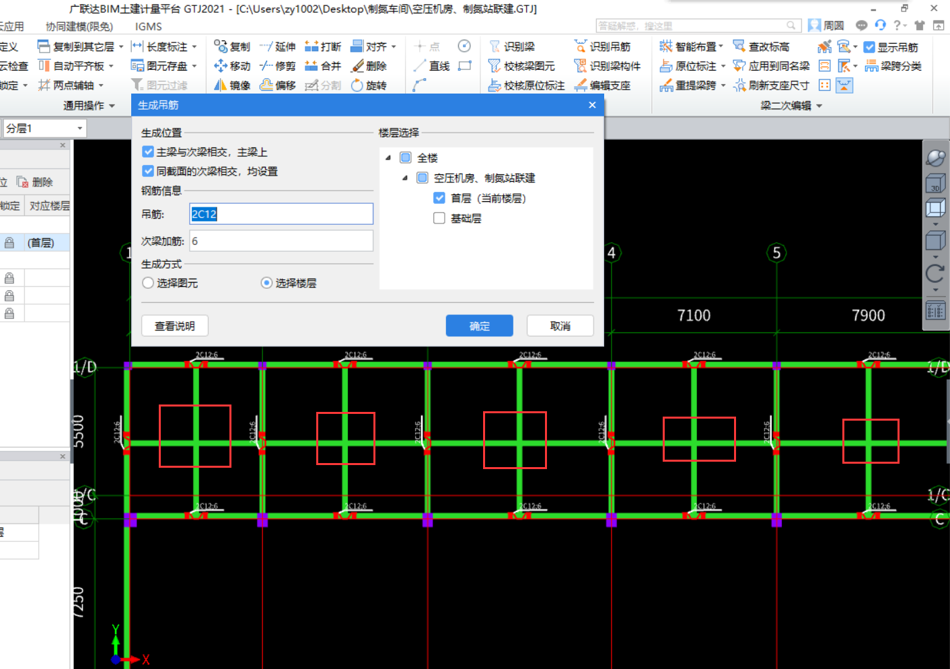
Task: Collapse the 空压机房、制氮站联建 tree node
Action: (x=405, y=178)
